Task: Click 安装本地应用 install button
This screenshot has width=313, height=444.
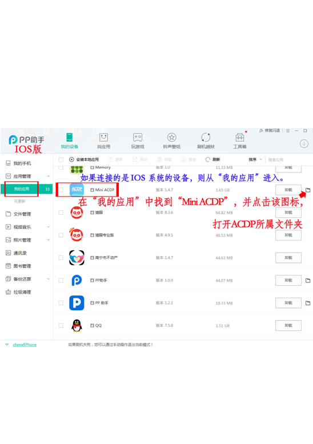Action: [84, 159]
